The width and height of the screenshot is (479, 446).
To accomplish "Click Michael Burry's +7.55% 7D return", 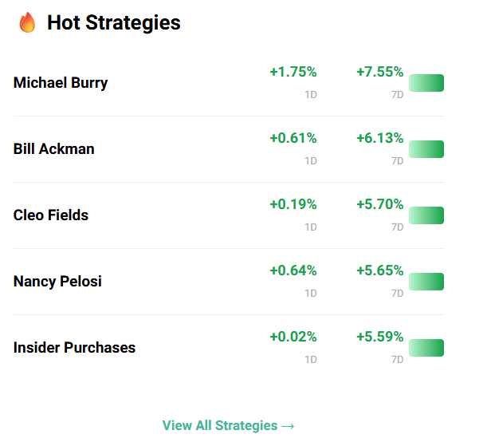I will 379,72.
